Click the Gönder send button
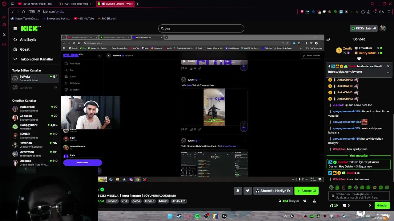This screenshot has height=221, width=394. point(382,206)
